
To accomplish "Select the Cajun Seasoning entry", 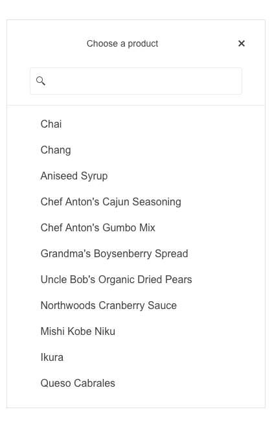I will point(136,202).
